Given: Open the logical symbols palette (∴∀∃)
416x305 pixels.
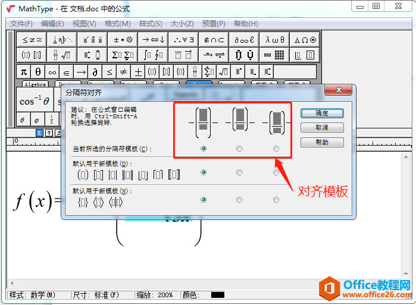Looking at the screenshot, I should (x=183, y=40).
